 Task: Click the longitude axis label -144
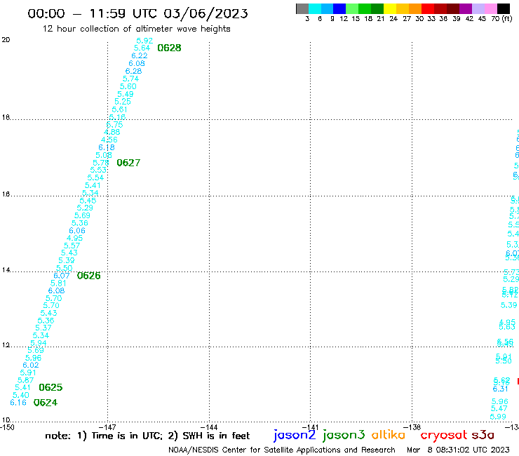[209, 427]
